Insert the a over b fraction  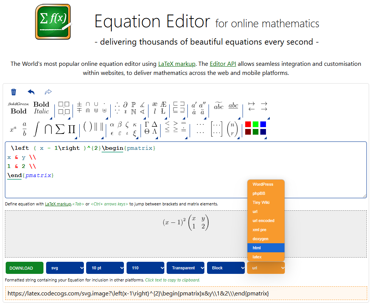[x=25, y=129]
